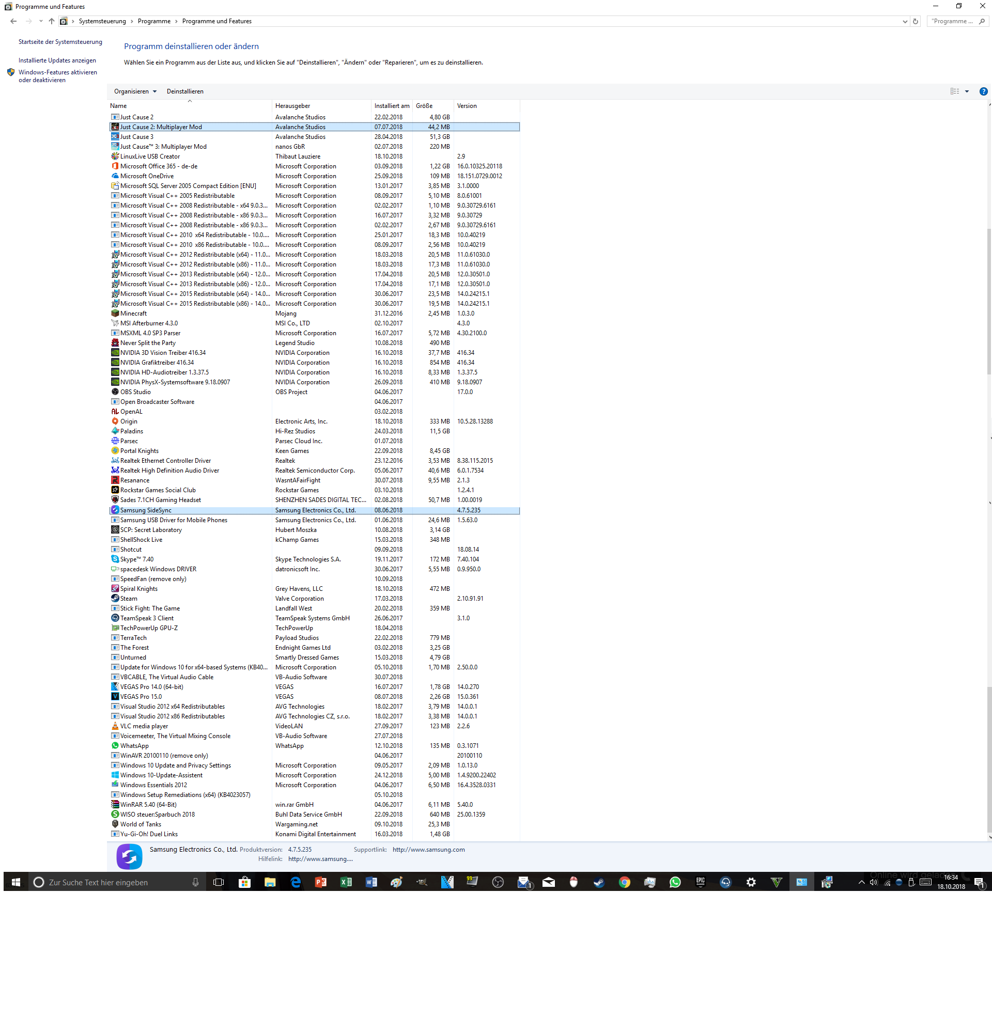992x1033 pixels.
Task: Open recent locations dropdown arrow
Action: 41,21
